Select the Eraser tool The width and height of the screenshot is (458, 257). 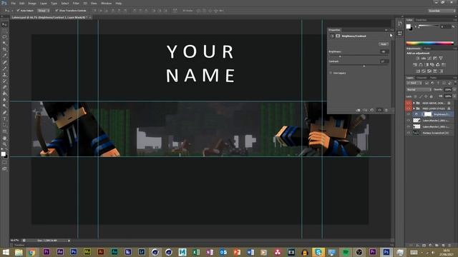(x=4, y=87)
